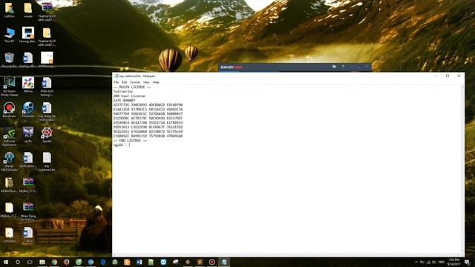
Task: Click the Bandicam logo title bar
Action: [x=232, y=67]
